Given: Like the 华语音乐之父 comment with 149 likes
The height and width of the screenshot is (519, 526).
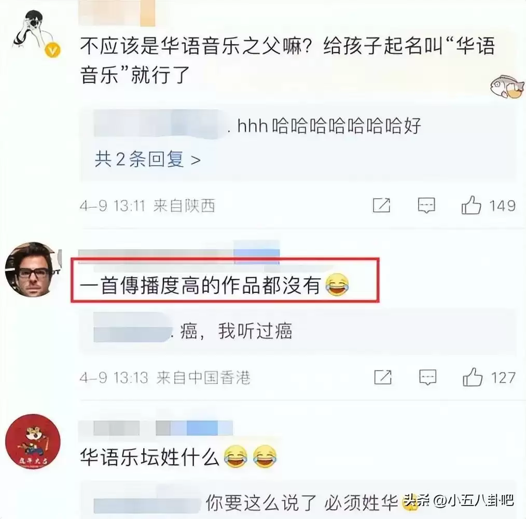Looking at the screenshot, I should pos(472,205).
